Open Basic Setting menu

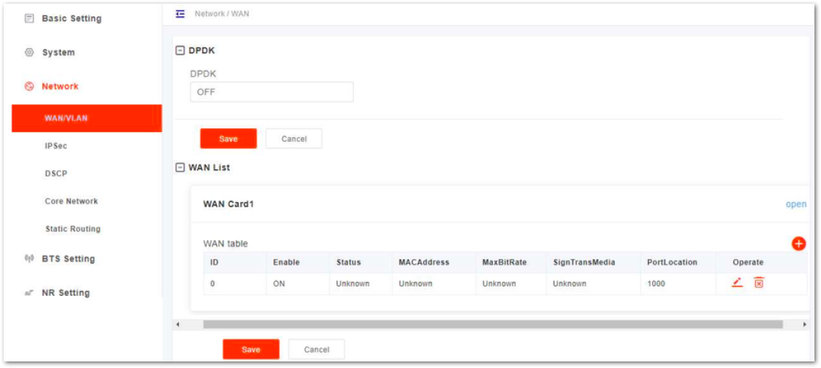tap(72, 18)
